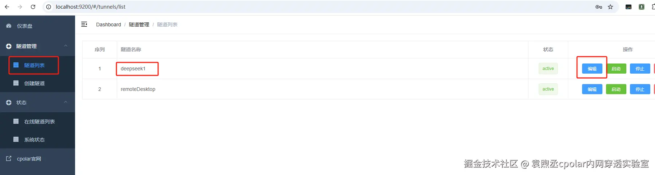
Task: Stop the deepseek1 tunnel with 停止
Action: (x=640, y=69)
